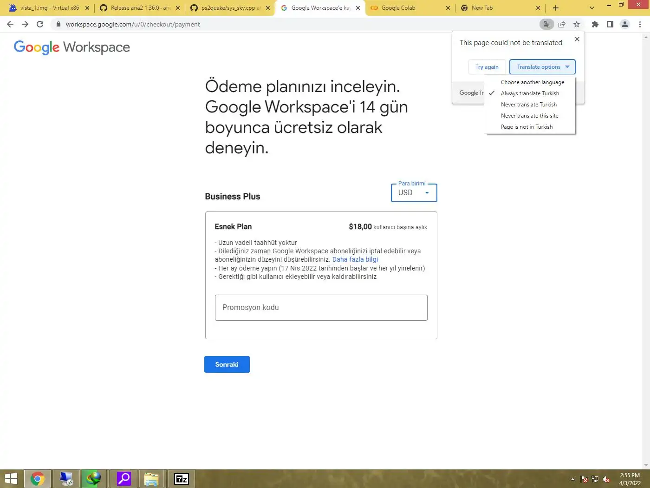Click the page scrollbar down arrow
Viewport: 650px width, 488px height.
pos(646,465)
